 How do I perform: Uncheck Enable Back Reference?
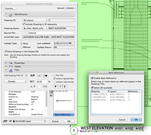pos(92,78)
